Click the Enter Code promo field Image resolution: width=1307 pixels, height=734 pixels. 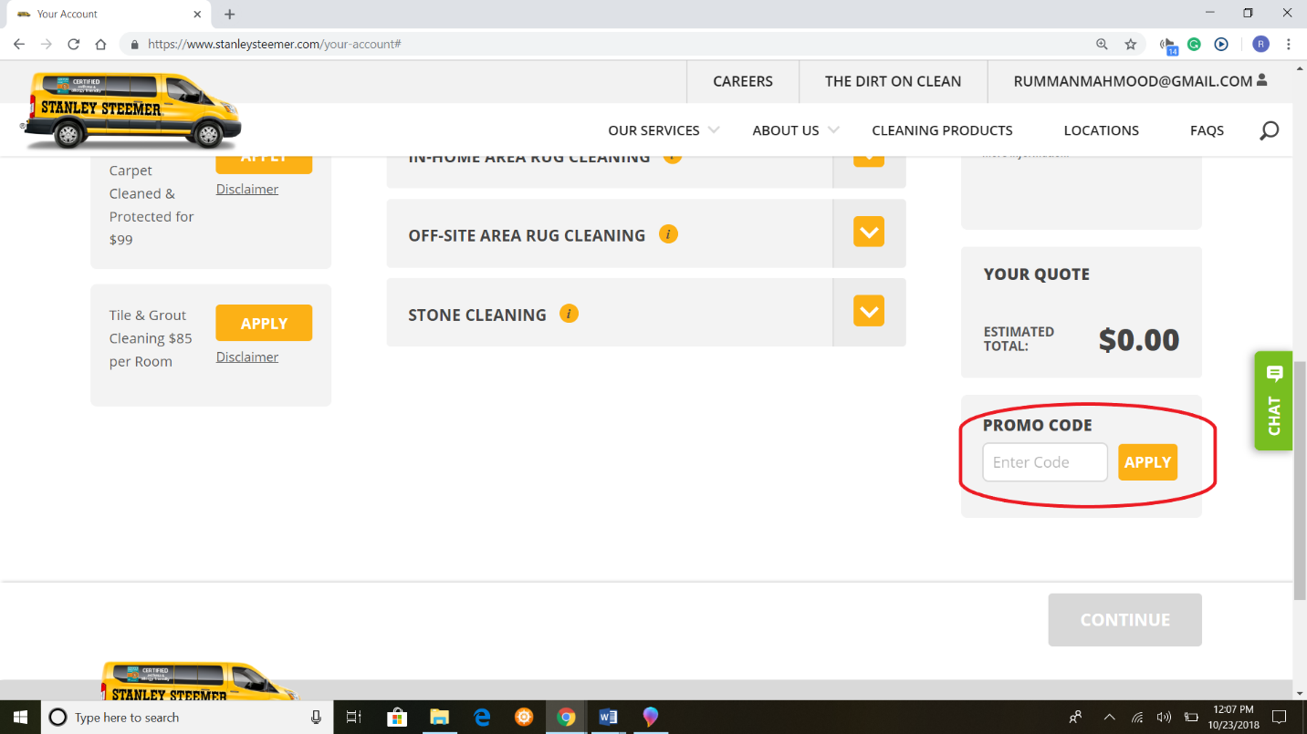[1045, 462]
